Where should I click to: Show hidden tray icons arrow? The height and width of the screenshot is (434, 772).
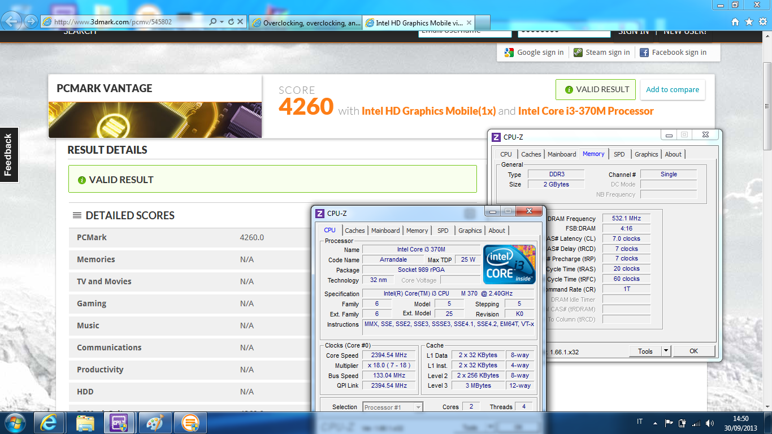point(656,423)
